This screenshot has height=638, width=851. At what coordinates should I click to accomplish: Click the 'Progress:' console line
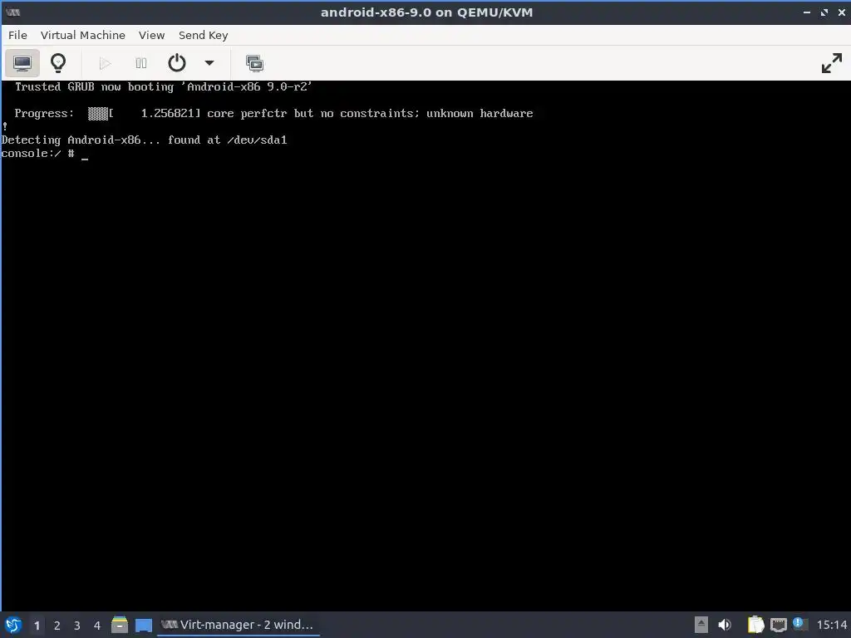coord(273,113)
